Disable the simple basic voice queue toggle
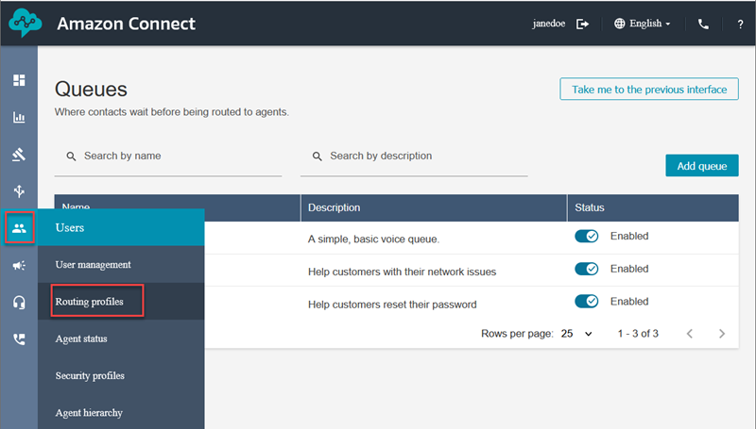 pos(587,237)
